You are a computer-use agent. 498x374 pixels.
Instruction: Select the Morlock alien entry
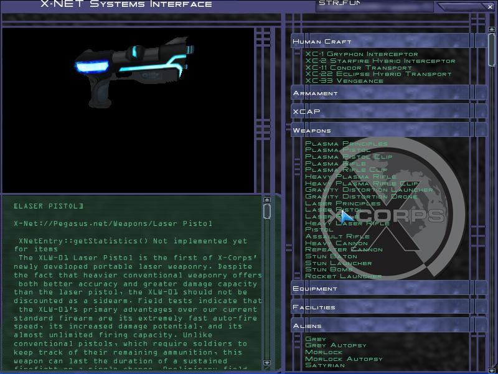(x=324, y=352)
